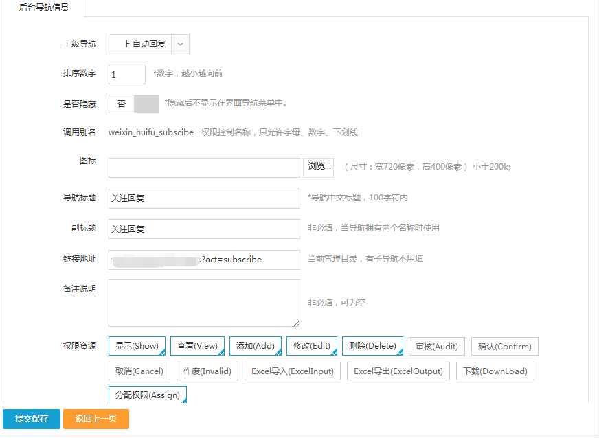This screenshot has height=438, width=599.
Task: Click the 图标 file path field
Action: 204,168
